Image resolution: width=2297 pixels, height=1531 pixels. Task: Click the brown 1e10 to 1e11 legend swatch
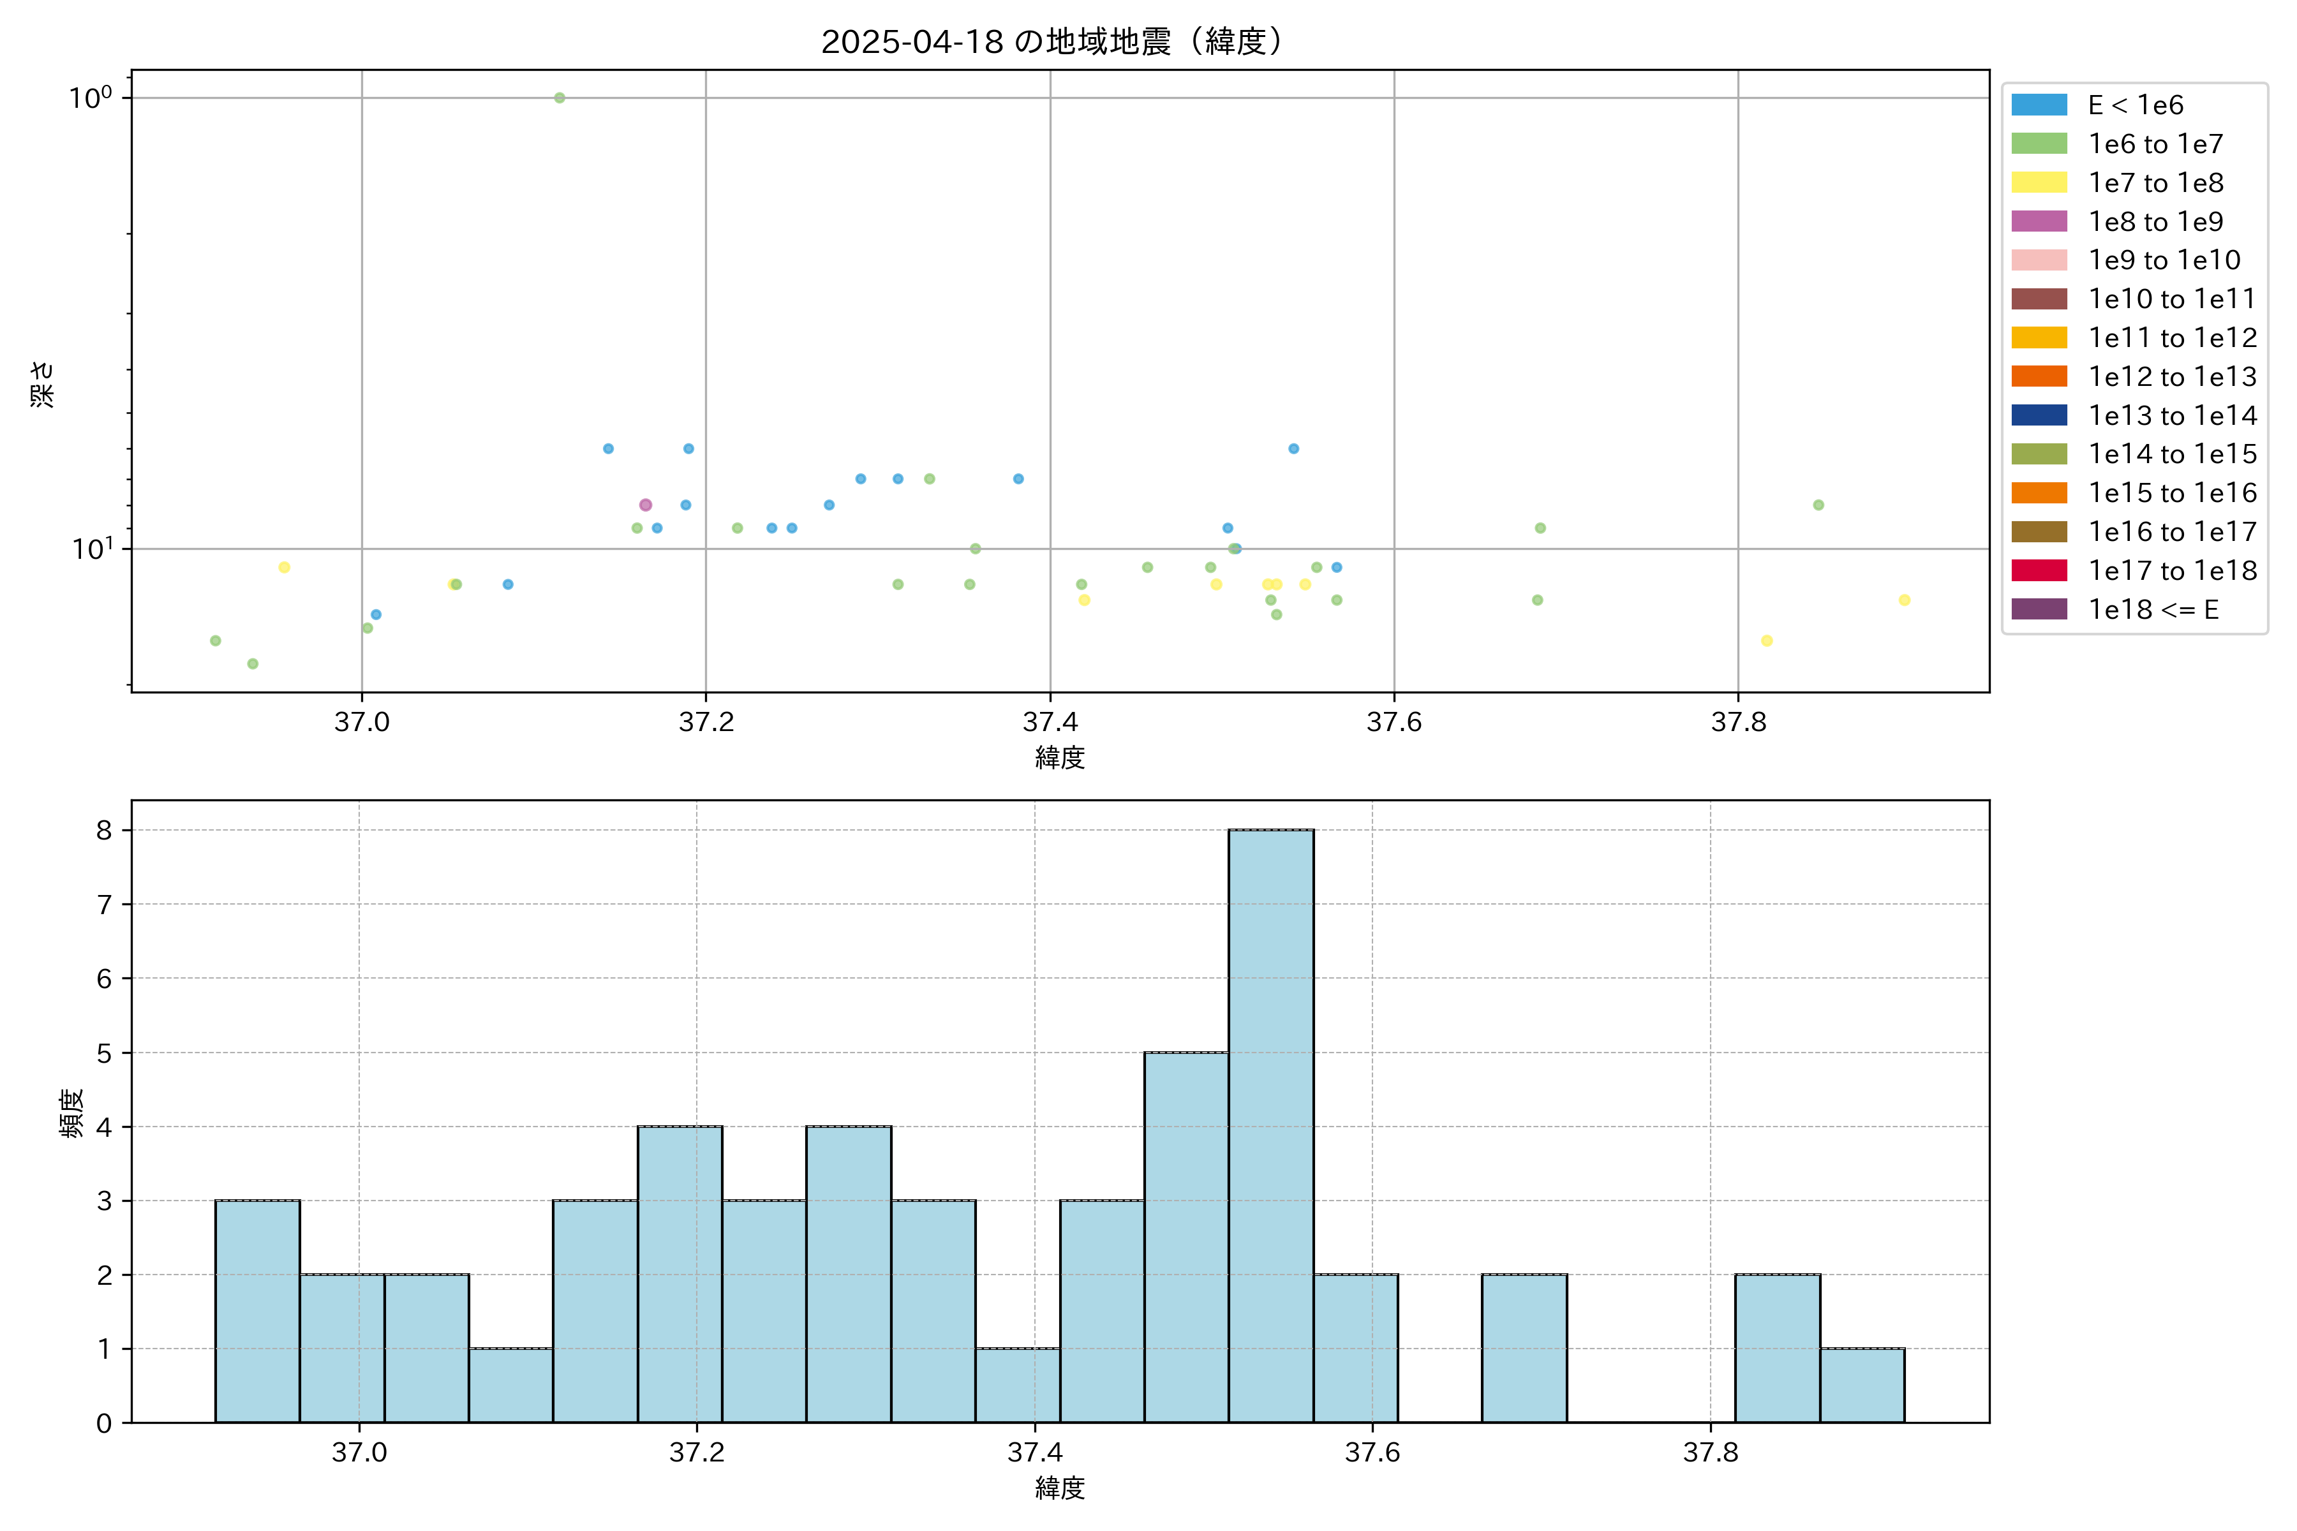click(2038, 299)
